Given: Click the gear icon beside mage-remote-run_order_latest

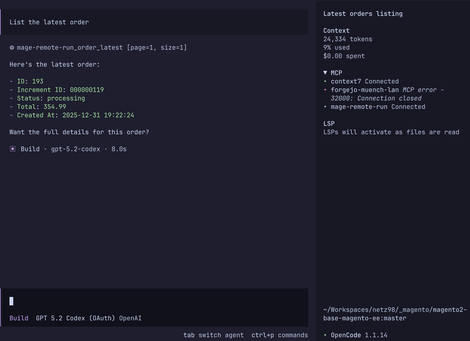Looking at the screenshot, I should 12,48.
